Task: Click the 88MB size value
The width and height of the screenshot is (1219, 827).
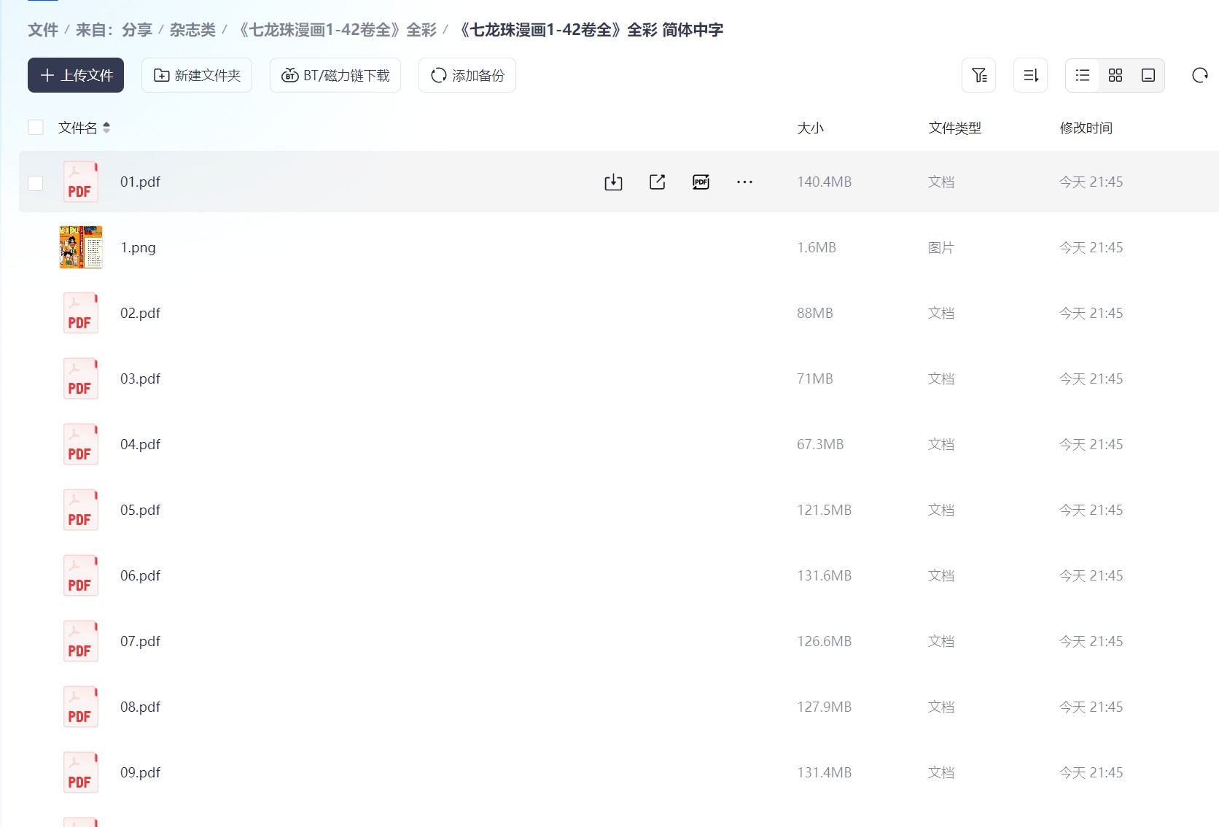Action: coord(814,313)
